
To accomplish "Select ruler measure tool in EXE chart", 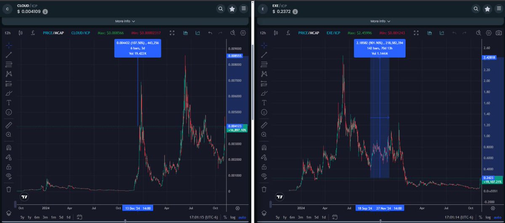I will [x=264, y=125].
